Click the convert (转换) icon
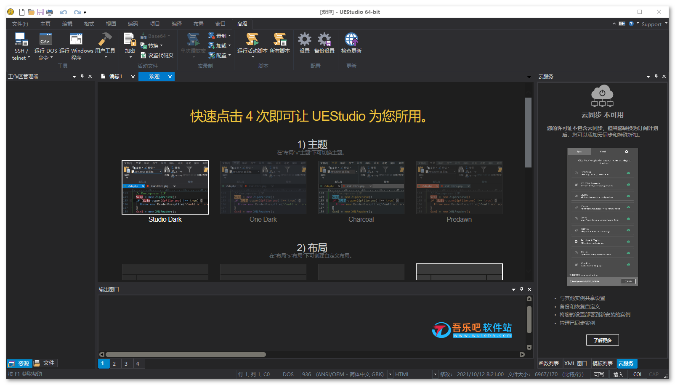This screenshot has height=385, width=675. pos(143,45)
